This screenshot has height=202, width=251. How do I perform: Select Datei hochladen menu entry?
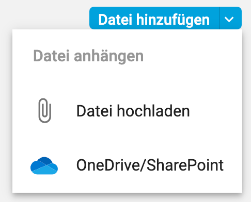tap(127, 111)
